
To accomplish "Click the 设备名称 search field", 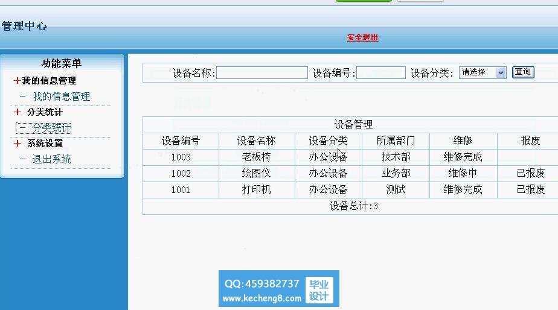I will tap(262, 73).
